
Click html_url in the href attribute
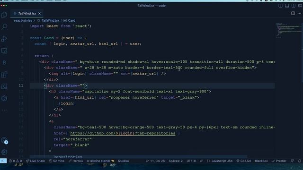pos(84,97)
